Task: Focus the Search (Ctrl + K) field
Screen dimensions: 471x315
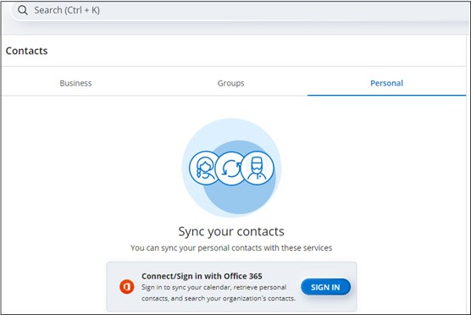Action: coord(241,10)
